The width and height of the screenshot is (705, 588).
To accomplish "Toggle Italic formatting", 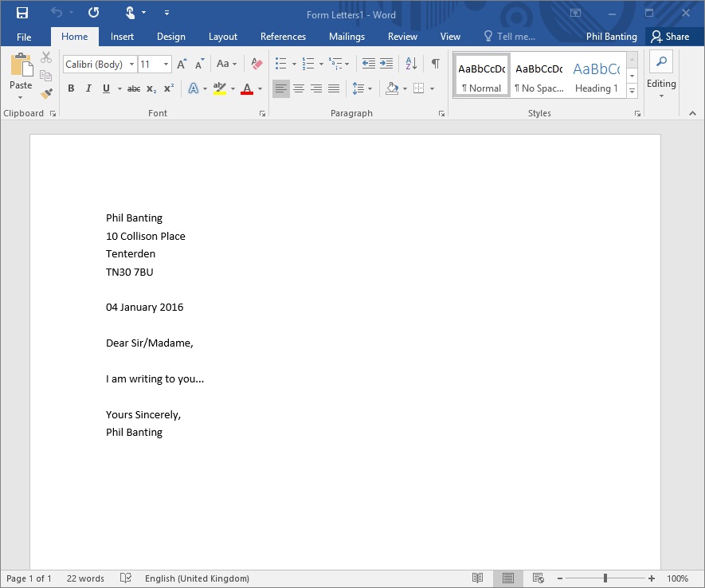I will 88,88.
